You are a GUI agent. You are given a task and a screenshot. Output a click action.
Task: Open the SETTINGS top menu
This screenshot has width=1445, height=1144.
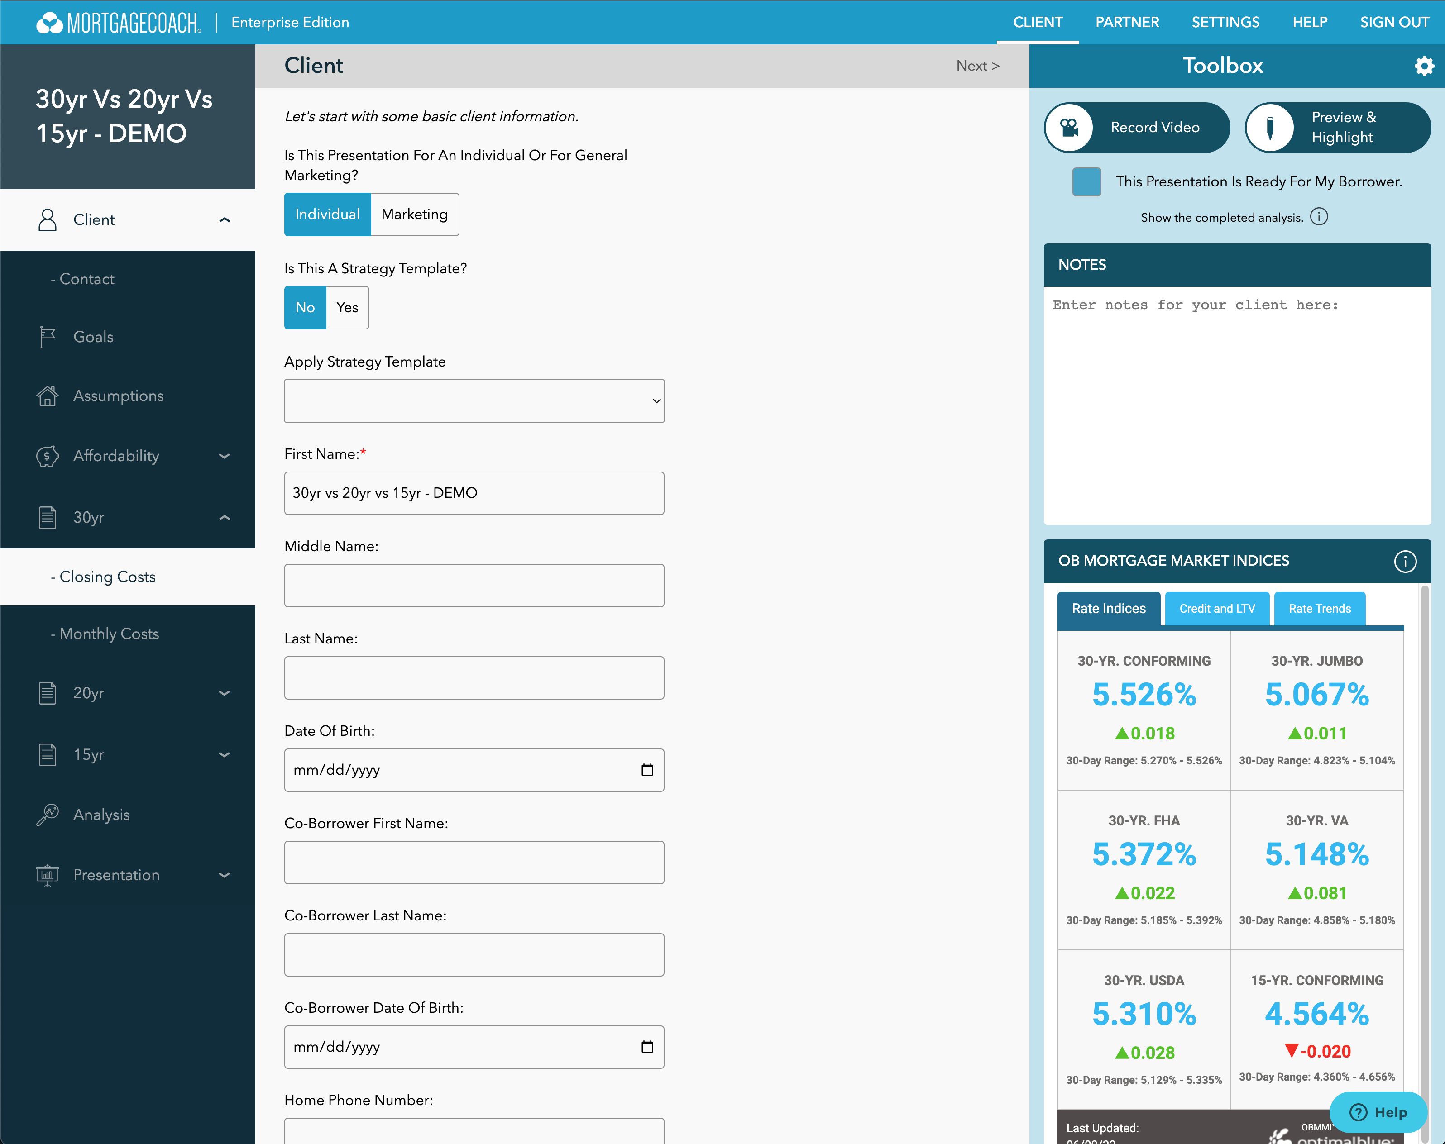tap(1225, 22)
